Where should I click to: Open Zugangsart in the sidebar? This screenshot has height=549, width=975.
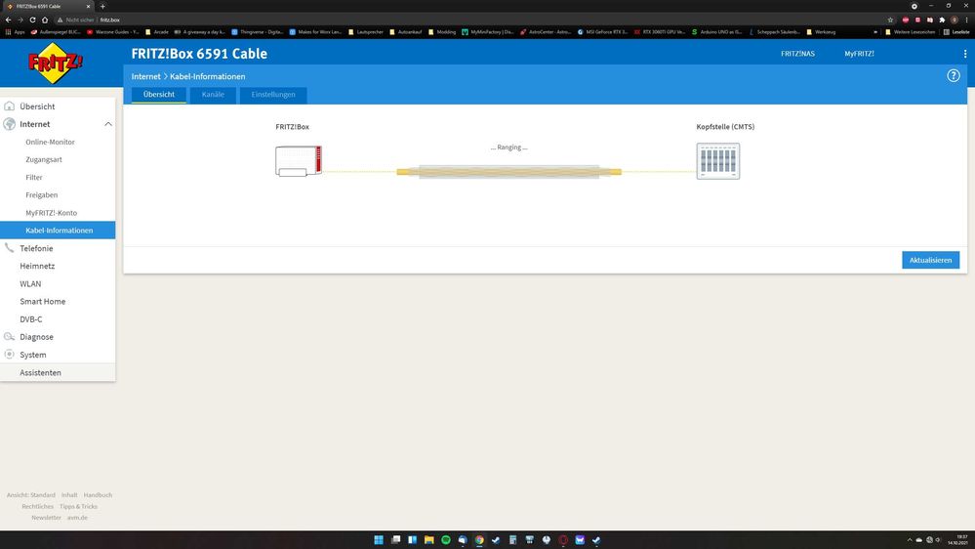[44, 159]
